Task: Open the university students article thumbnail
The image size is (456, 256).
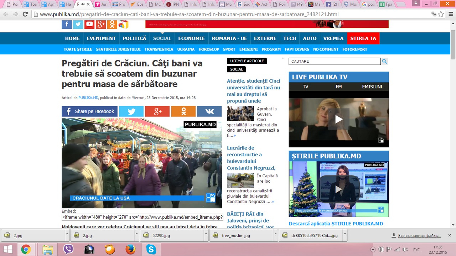Action: click(x=240, y=114)
